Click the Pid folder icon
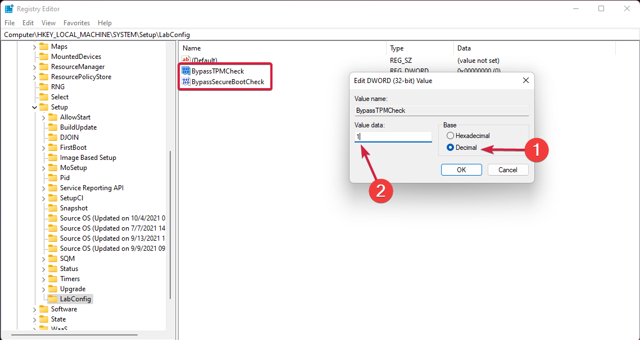The image size is (640, 340). click(x=53, y=178)
